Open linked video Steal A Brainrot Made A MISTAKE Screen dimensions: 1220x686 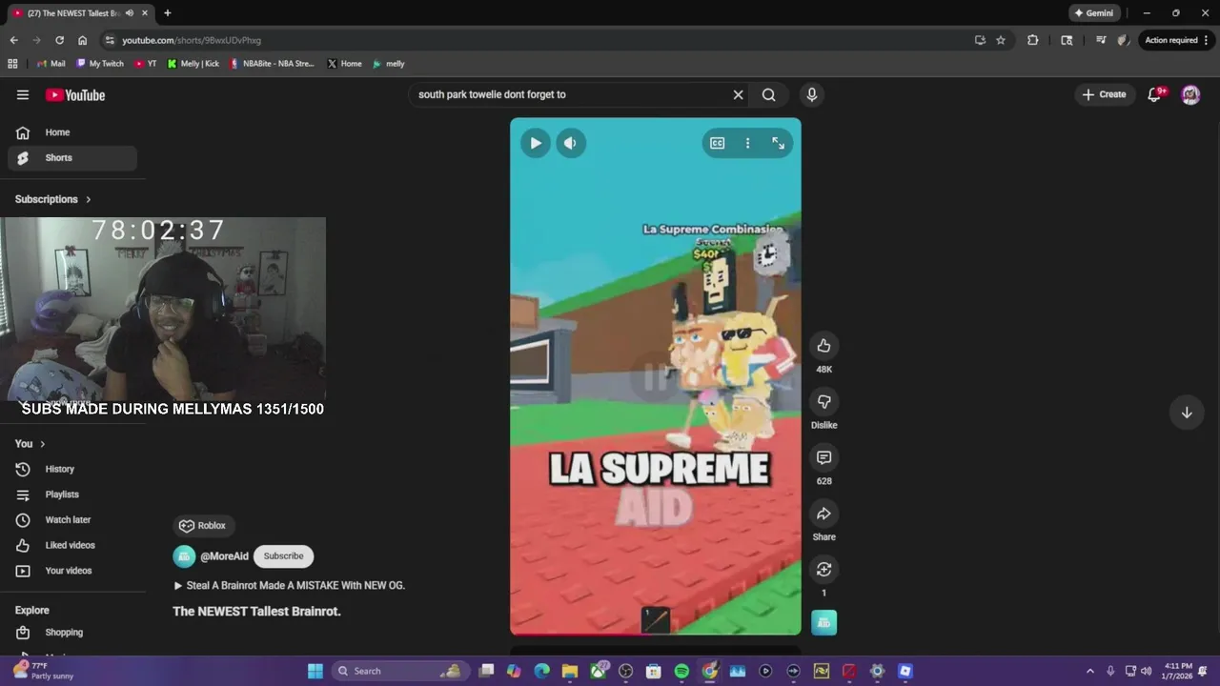[x=289, y=586]
